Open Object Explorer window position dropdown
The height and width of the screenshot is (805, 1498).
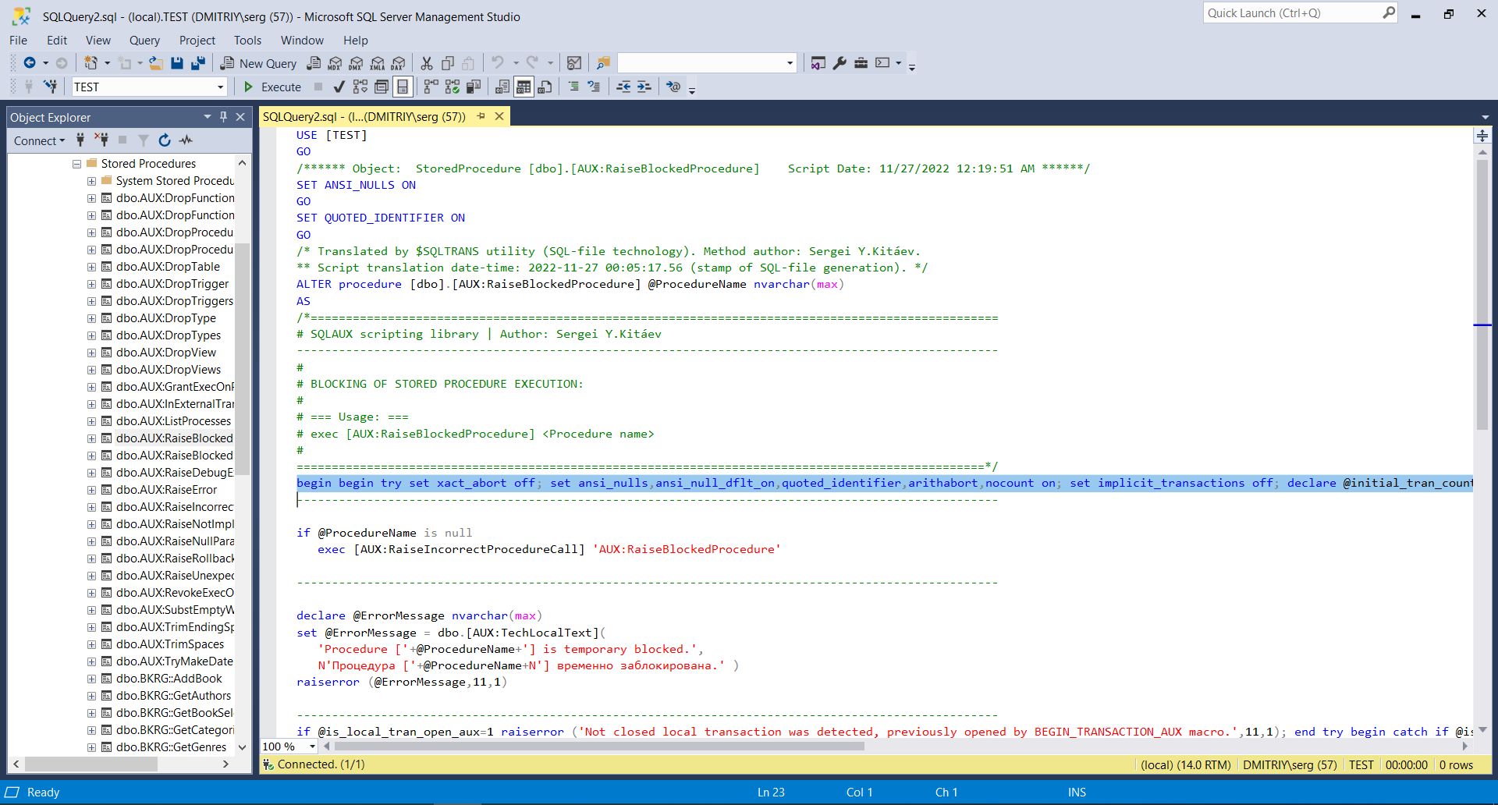[x=207, y=117]
